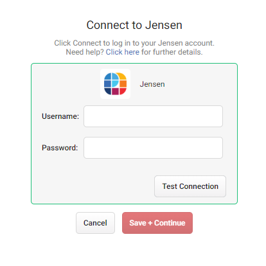Focus the Password input field
This screenshot has width=266, height=266.
click(153, 148)
